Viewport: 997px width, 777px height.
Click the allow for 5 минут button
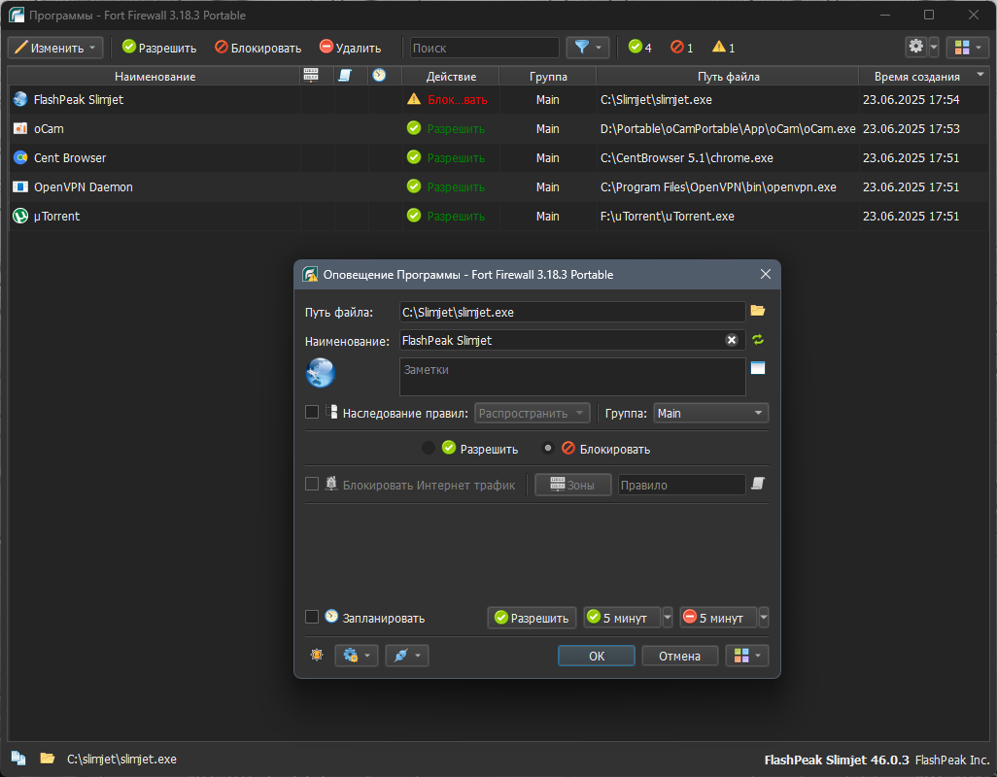pyautogui.click(x=623, y=618)
